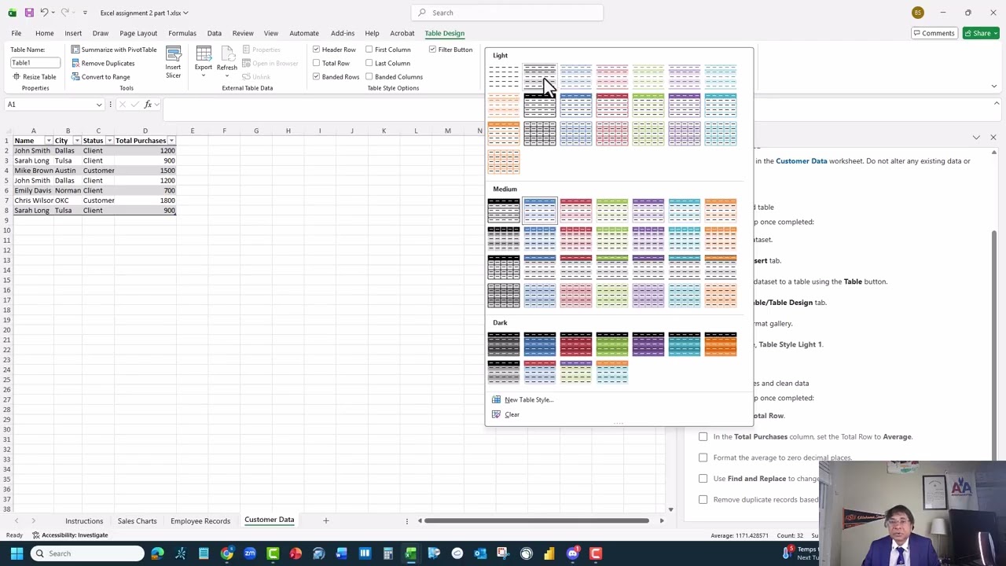The width and height of the screenshot is (1006, 566).
Task: Click the Export table icon
Action: coord(204,53)
